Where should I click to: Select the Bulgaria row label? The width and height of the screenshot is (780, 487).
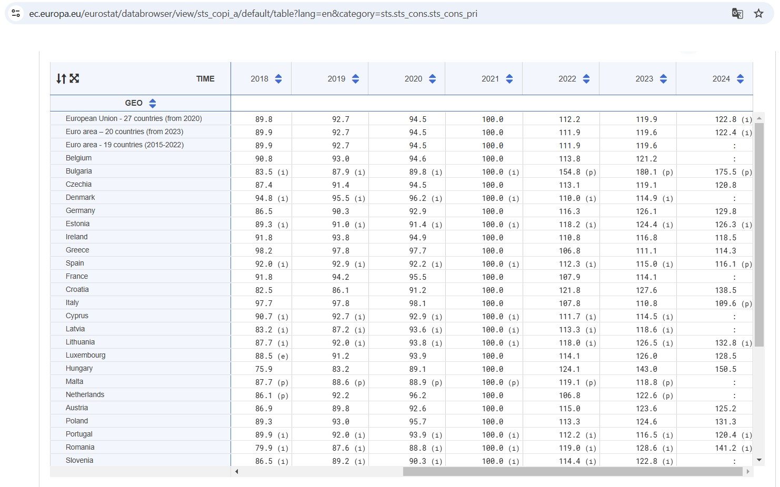click(78, 171)
